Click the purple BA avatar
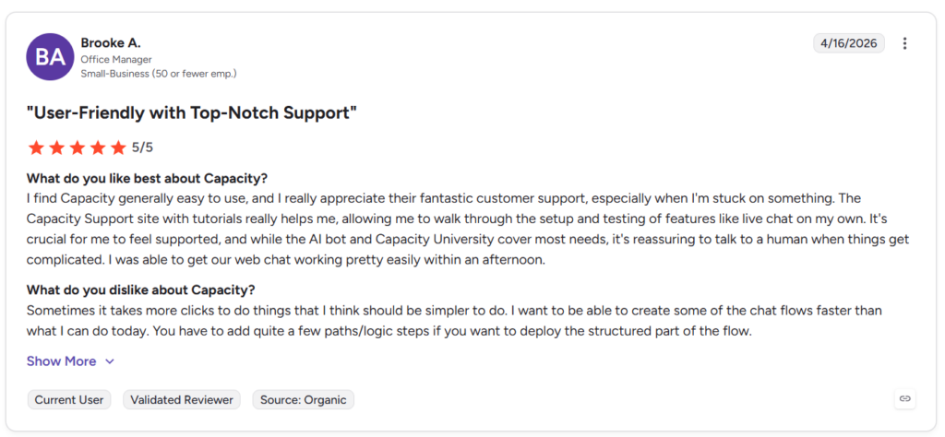 pos(50,57)
